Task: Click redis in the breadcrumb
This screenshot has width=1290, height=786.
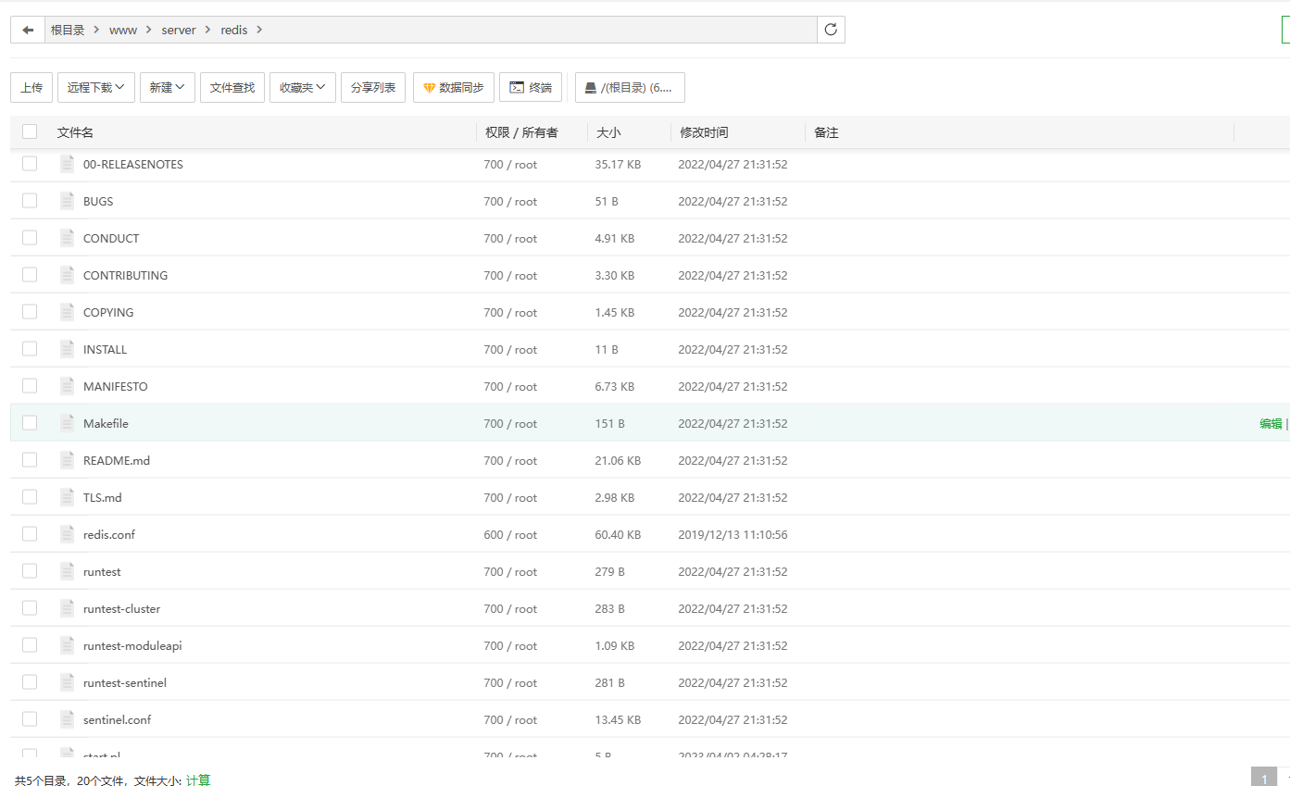Action: pyautogui.click(x=234, y=30)
